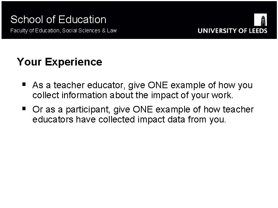Click the "UNIVERSITY OF LEEDS" wordmark

click(232, 31)
